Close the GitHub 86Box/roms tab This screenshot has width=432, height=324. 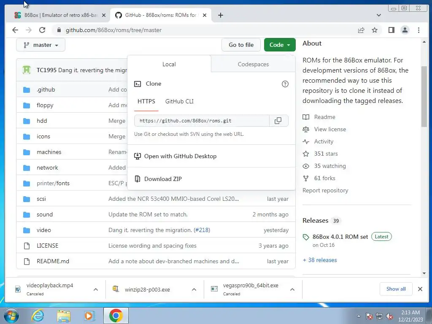click(x=205, y=15)
